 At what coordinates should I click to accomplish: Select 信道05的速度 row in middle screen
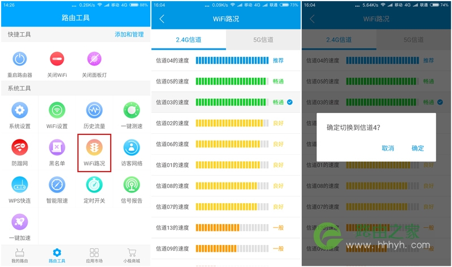pos(226,81)
